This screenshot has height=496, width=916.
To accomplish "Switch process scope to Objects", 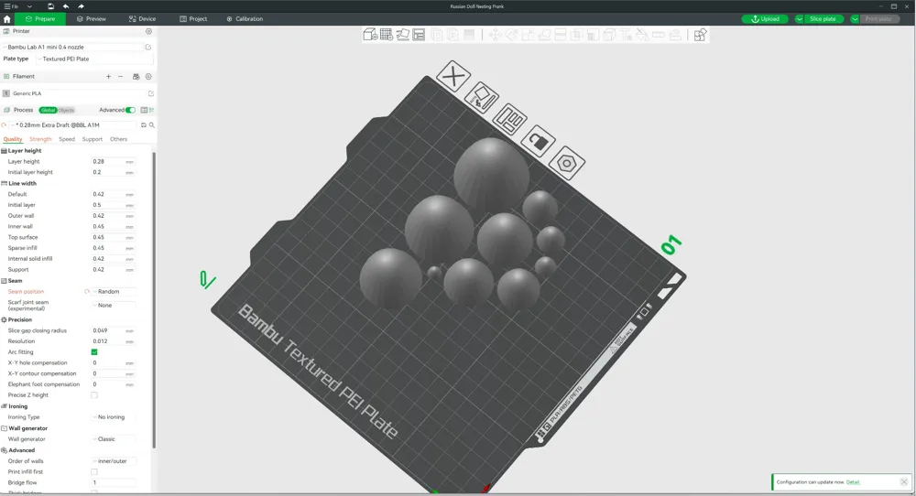I will [66, 111].
